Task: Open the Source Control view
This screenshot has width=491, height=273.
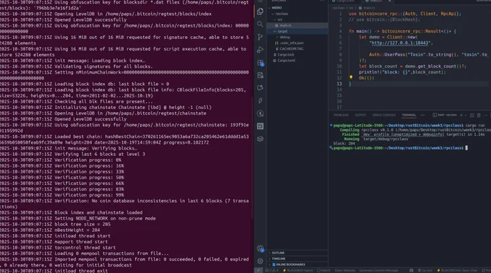Action: click(x=260, y=37)
